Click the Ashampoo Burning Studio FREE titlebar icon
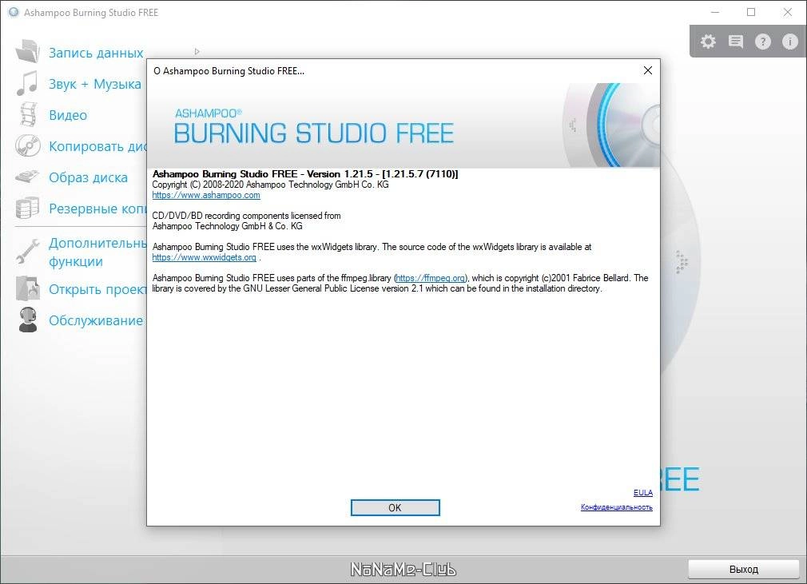 (14, 12)
